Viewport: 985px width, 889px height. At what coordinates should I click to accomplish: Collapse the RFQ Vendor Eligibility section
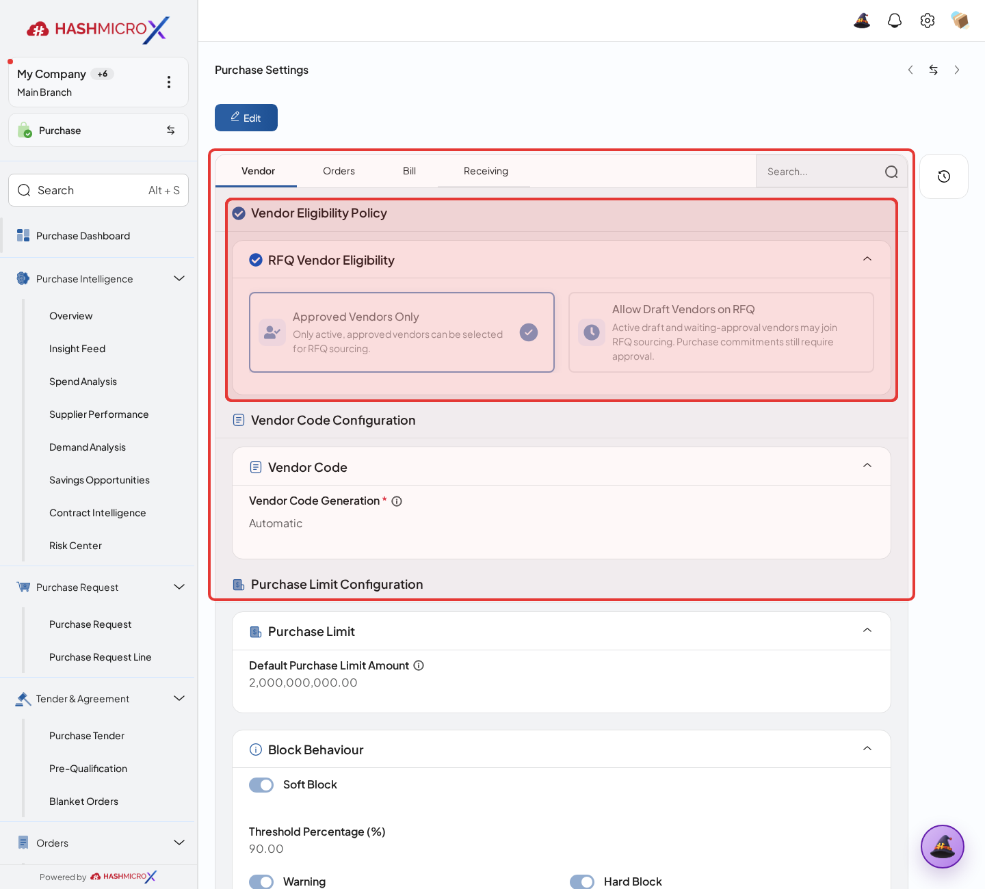coord(867,259)
